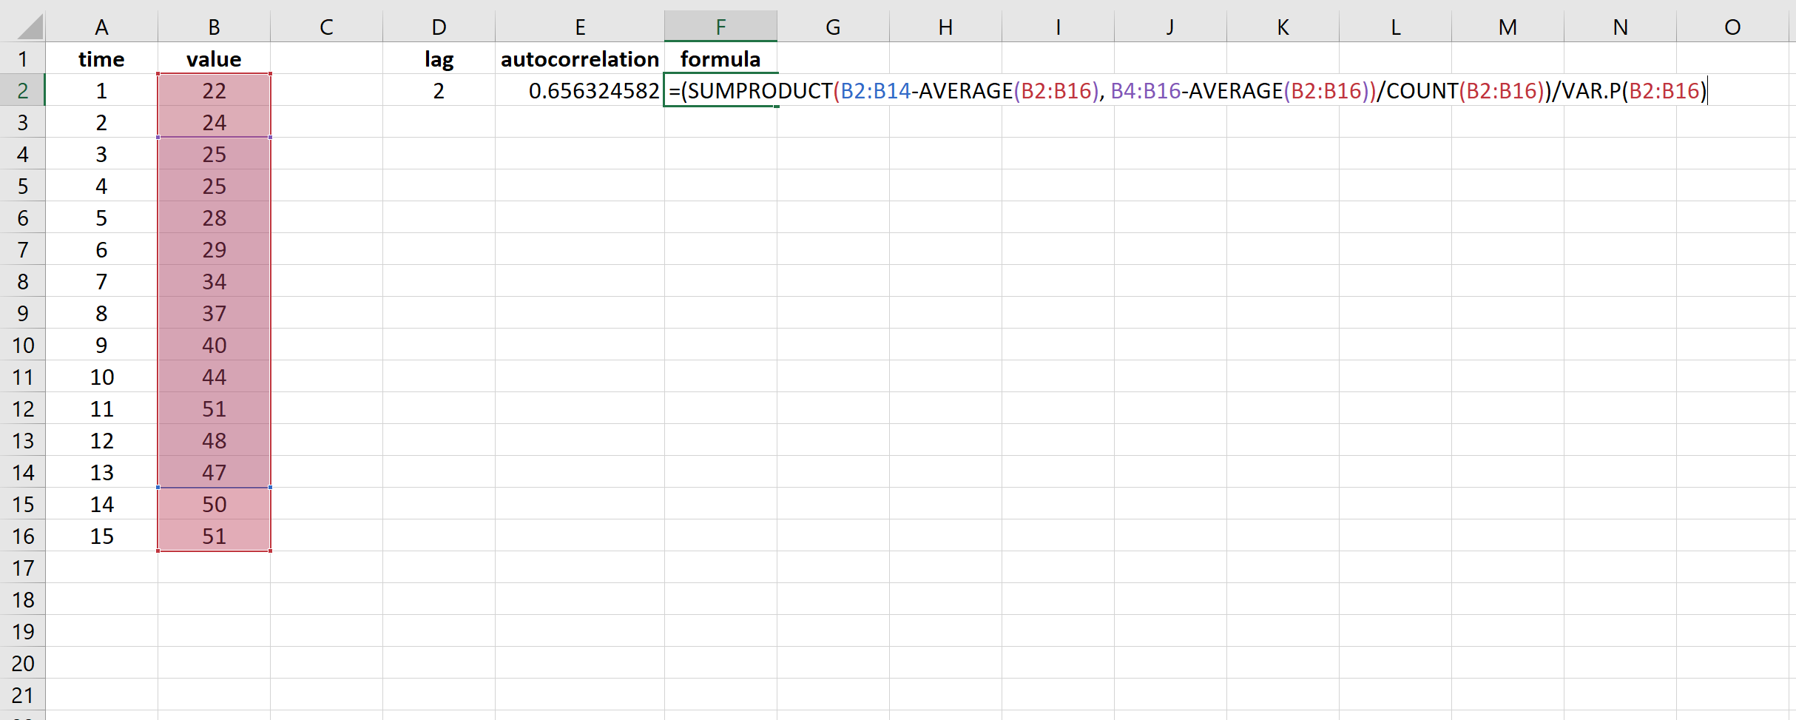Select the last highlighted value 51 in row 16
Screen dimensions: 1796x720
214,536
